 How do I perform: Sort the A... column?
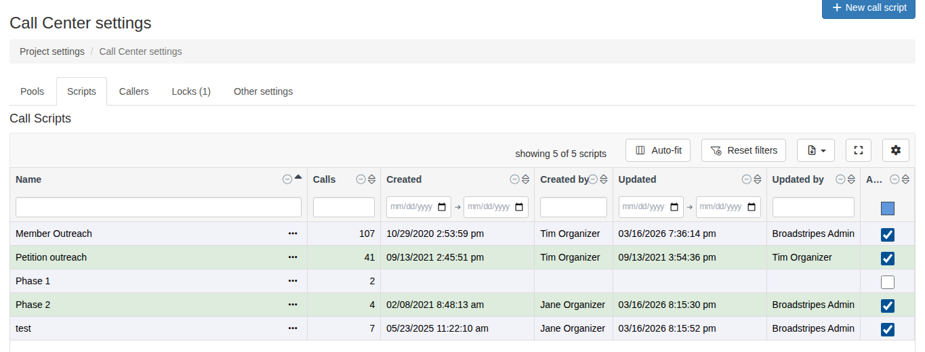pos(905,179)
